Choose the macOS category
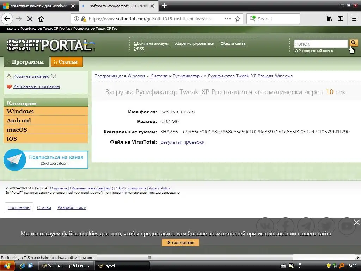Image resolution: width=361 pixels, height=271 pixels. coord(46,130)
